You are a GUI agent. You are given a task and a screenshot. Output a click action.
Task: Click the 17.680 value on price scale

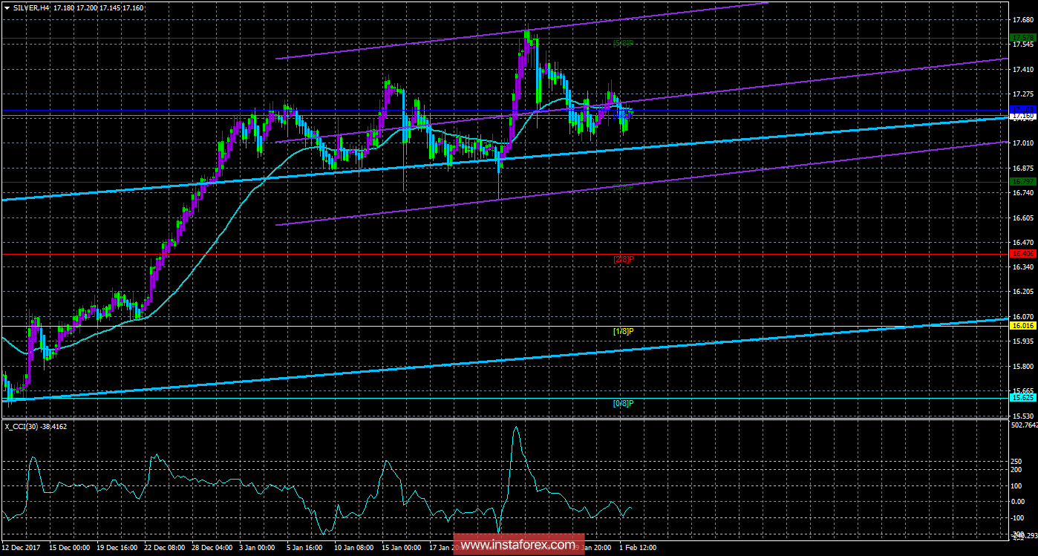(x=1022, y=20)
